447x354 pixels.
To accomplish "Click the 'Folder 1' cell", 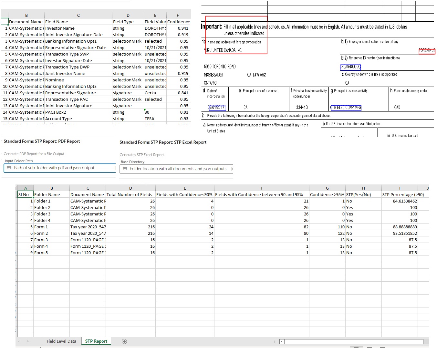I will click(51, 201).
